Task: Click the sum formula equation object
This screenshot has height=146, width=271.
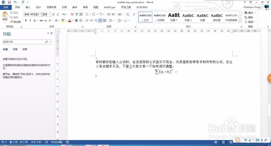Action: click(x=164, y=71)
